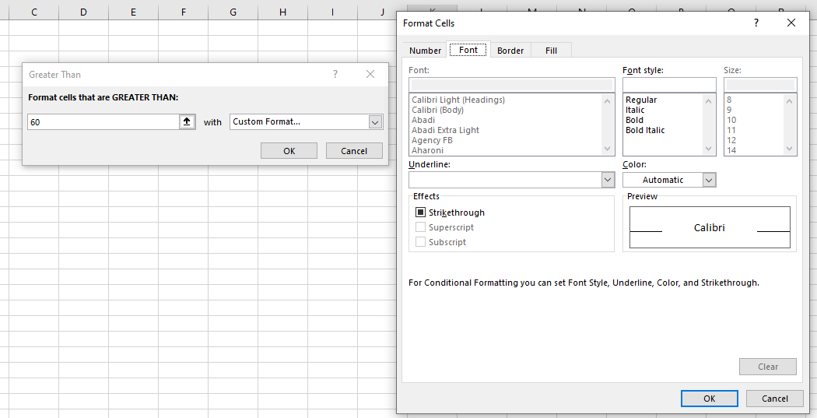Select column D header
This screenshot has width=817, height=418.
[x=83, y=12]
